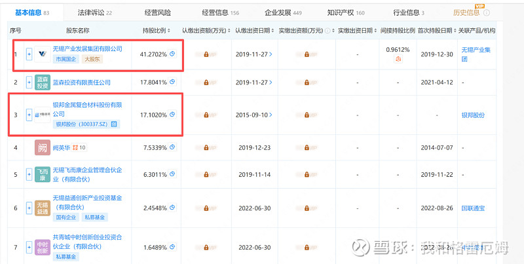Click 私募基金 tag in row 7

66,257
